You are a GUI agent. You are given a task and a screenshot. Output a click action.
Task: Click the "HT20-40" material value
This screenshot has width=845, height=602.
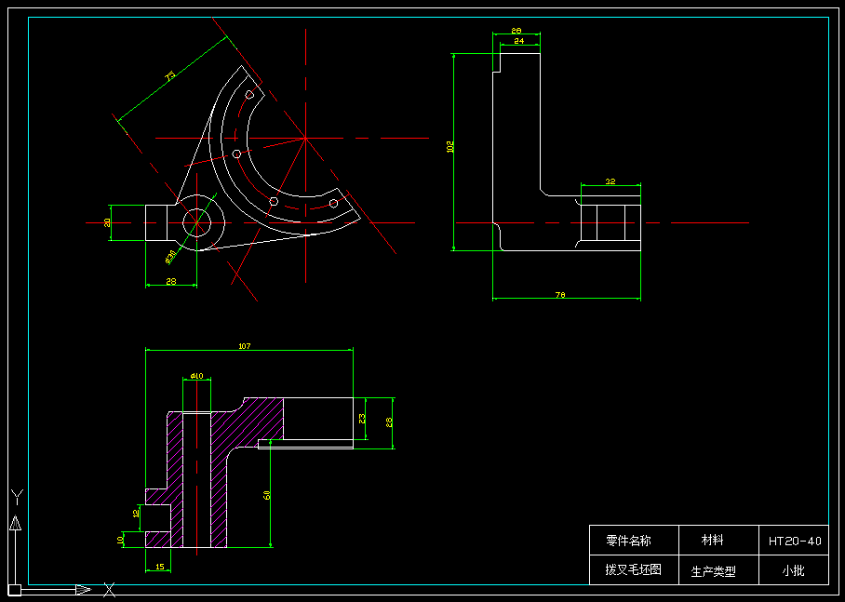794,540
